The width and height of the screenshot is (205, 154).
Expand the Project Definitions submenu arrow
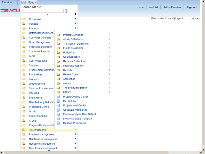click(x=110, y=35)
